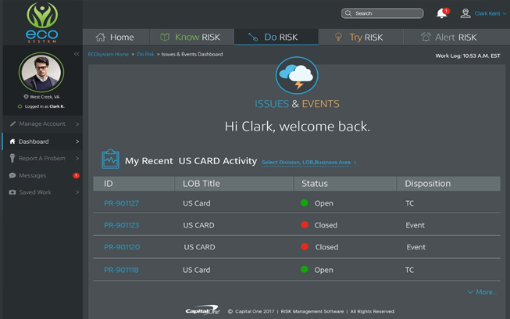510x319 pixels.
Task: Click the red unread badge on Messages
Action: point(76,175)
